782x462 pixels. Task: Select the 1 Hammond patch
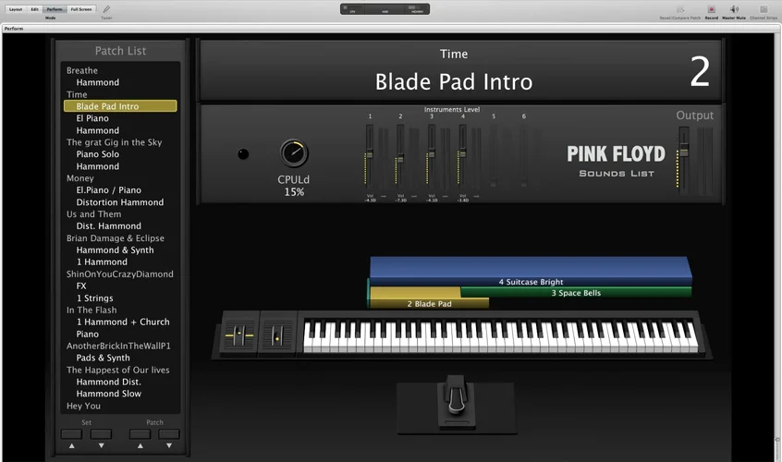[x=102, y=261]
